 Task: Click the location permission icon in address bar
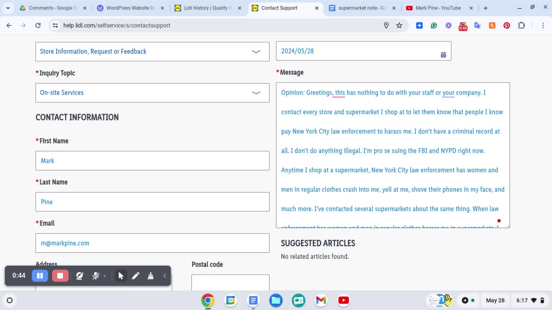coord(386,25)
